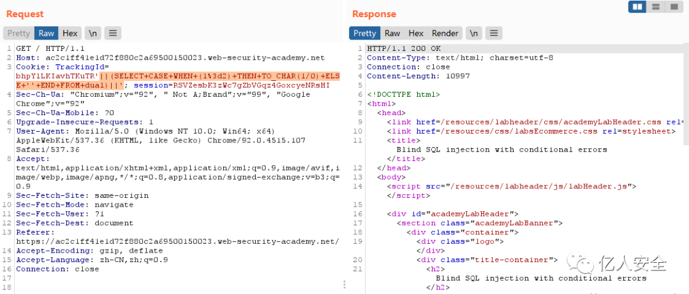
Task: Click the 'Sec-Fetch-Mode: navigate' header
Action: pyautogui.click(x=74, y=205)
